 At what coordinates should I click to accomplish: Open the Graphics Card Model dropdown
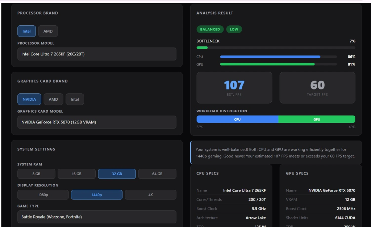(97, 122)
